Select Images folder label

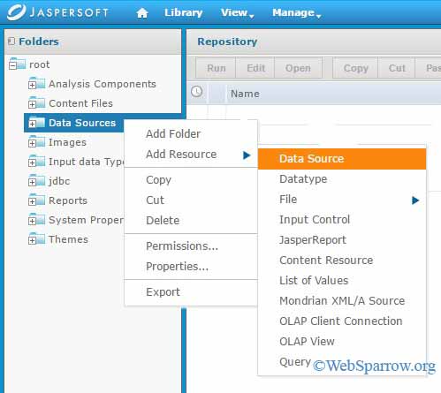(67, 142)
